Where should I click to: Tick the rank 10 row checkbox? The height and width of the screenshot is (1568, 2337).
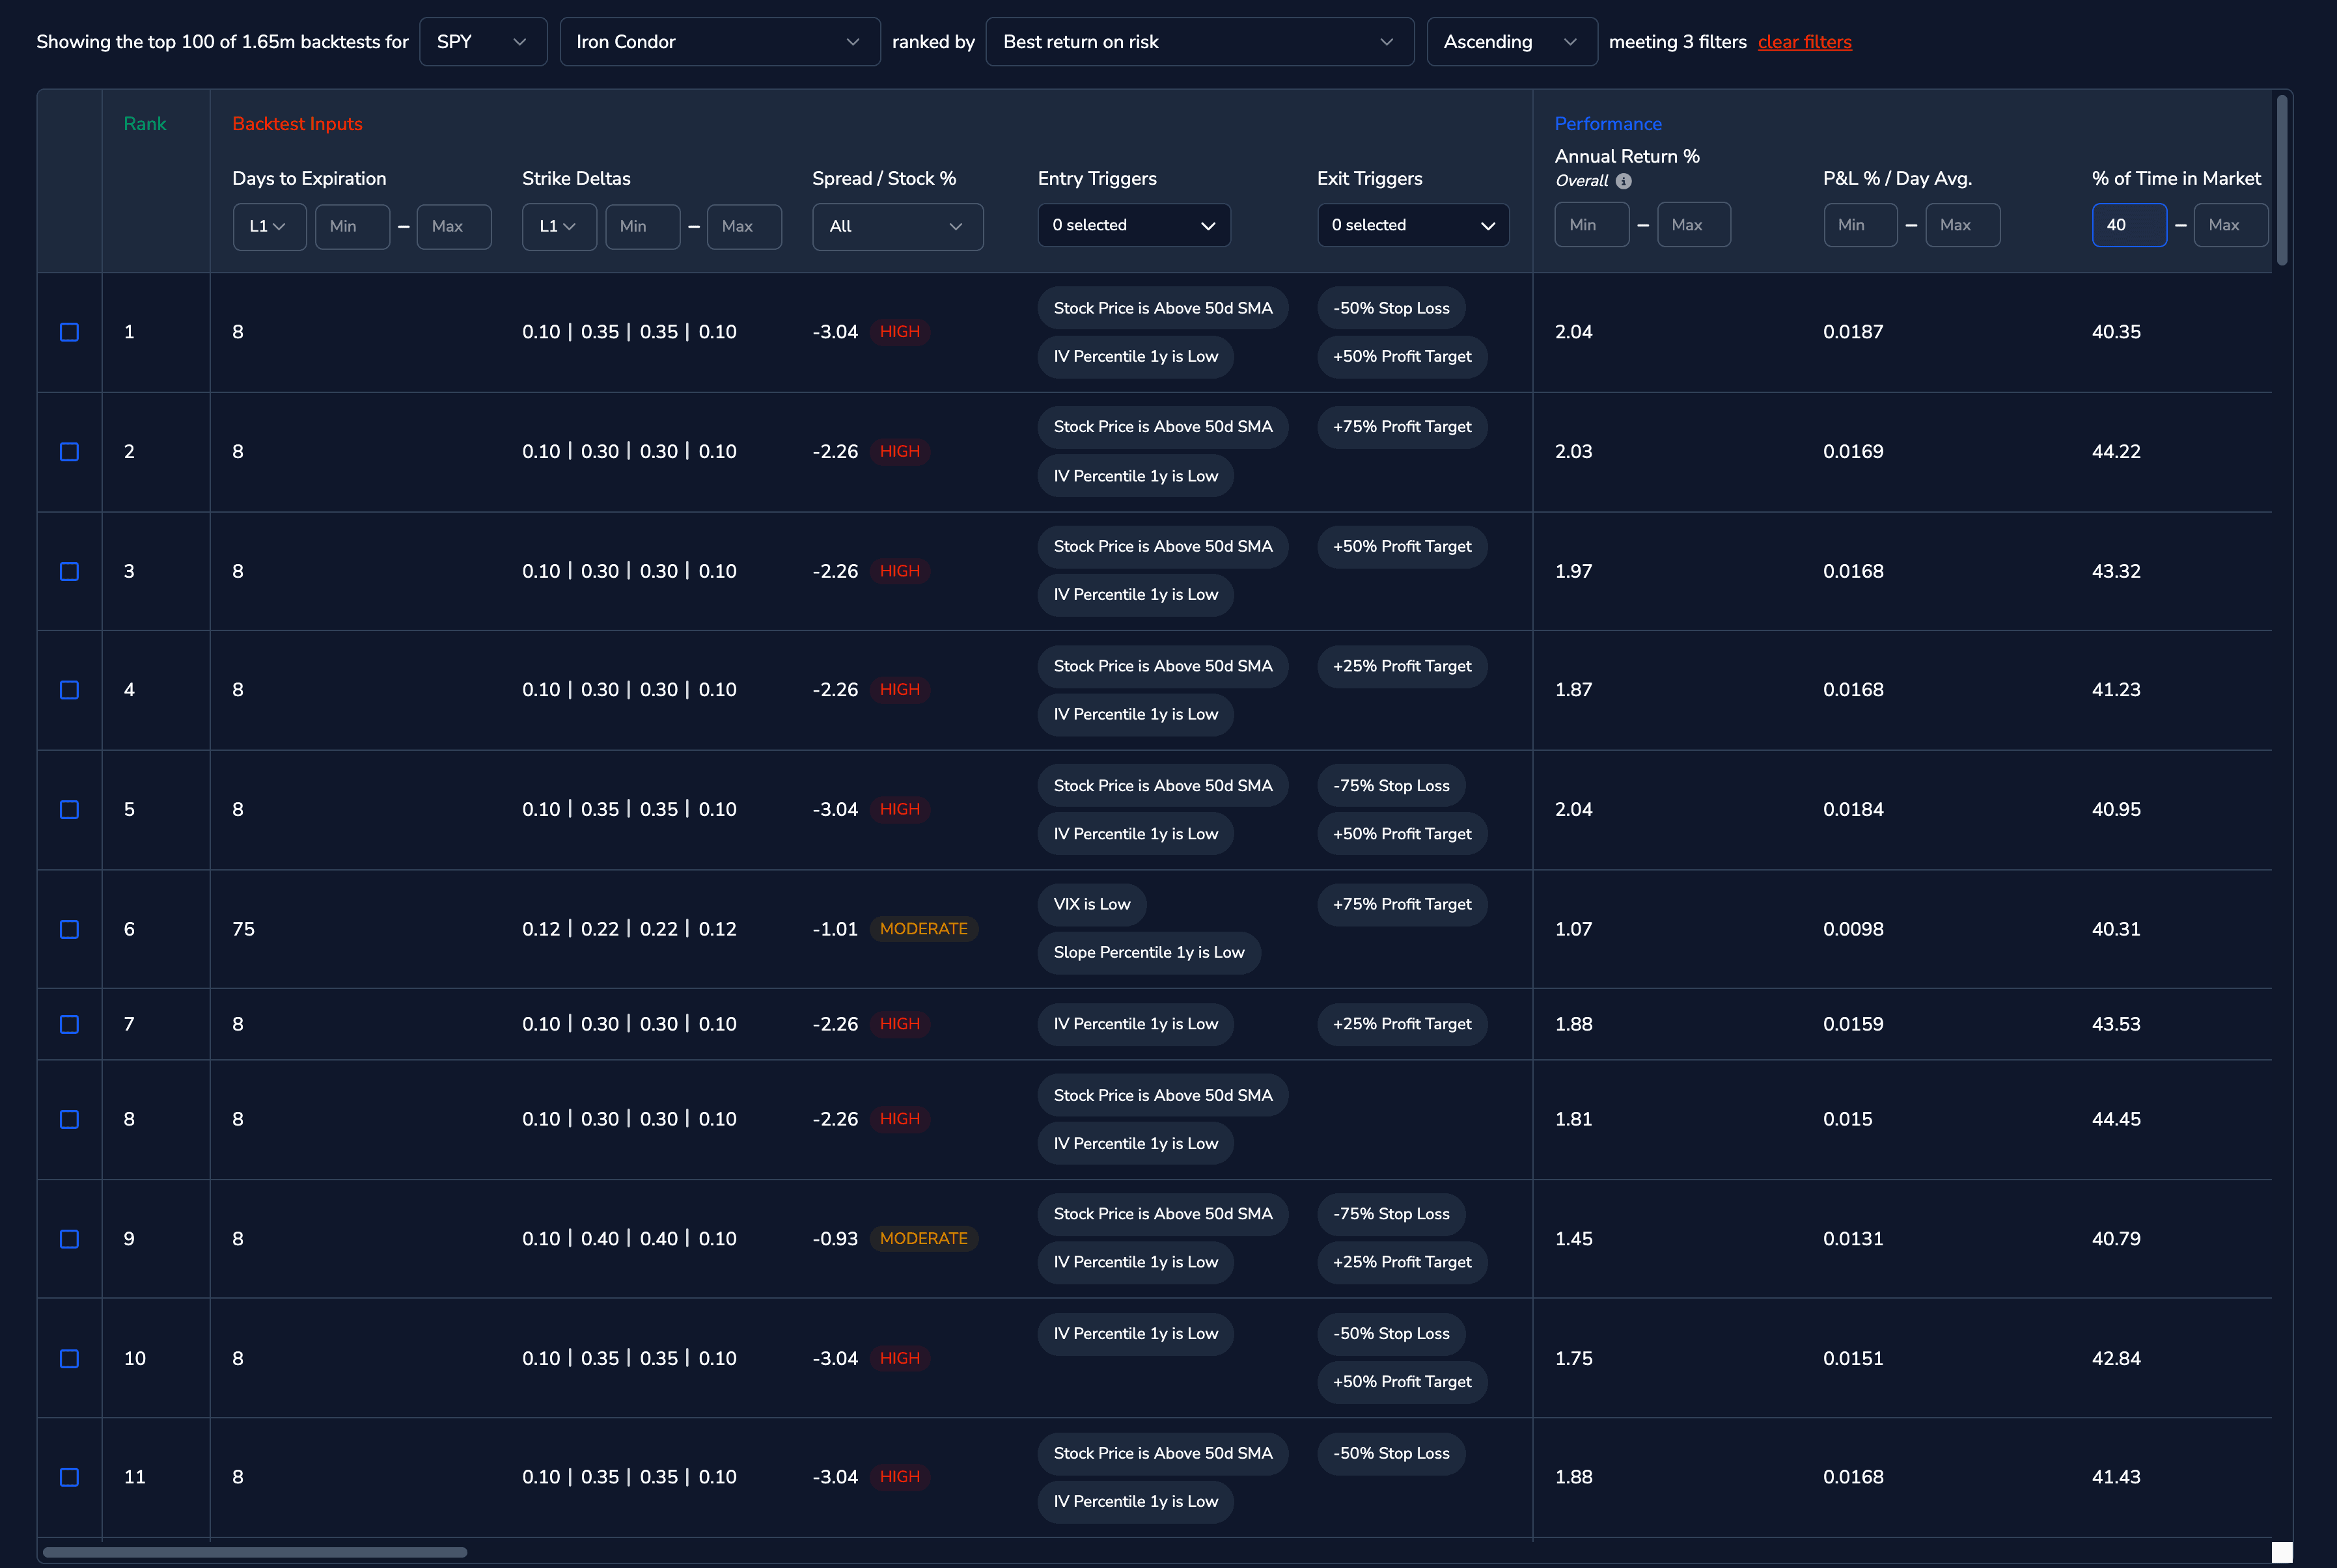[69, 1358]
